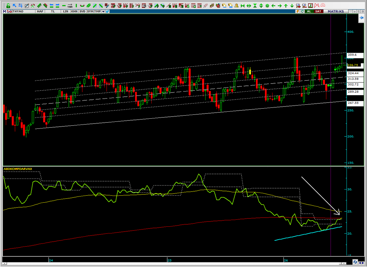Open the pencil edit note tool
Screen dimensions: 367x267
point(27,6)
